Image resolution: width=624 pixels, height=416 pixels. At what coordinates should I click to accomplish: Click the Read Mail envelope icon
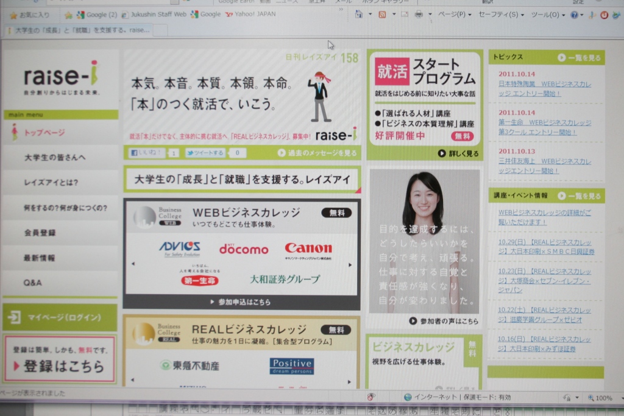pyautogui.click(x=405, y=15)
